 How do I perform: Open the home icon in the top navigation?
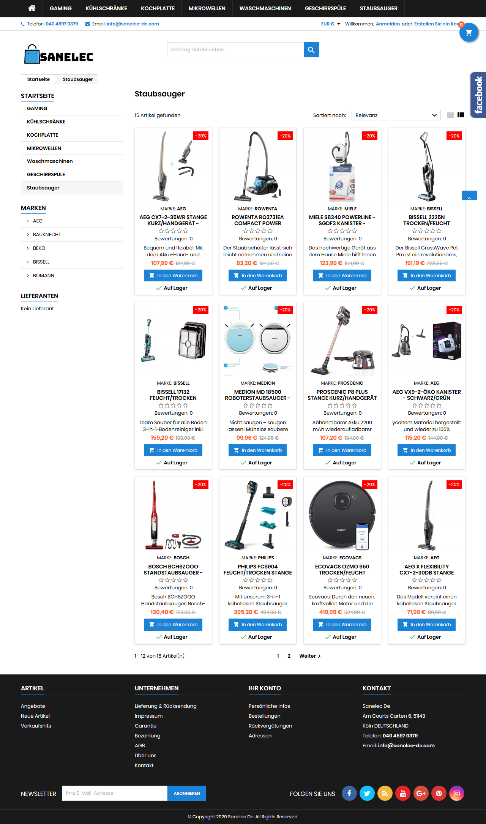pos(32,8)
